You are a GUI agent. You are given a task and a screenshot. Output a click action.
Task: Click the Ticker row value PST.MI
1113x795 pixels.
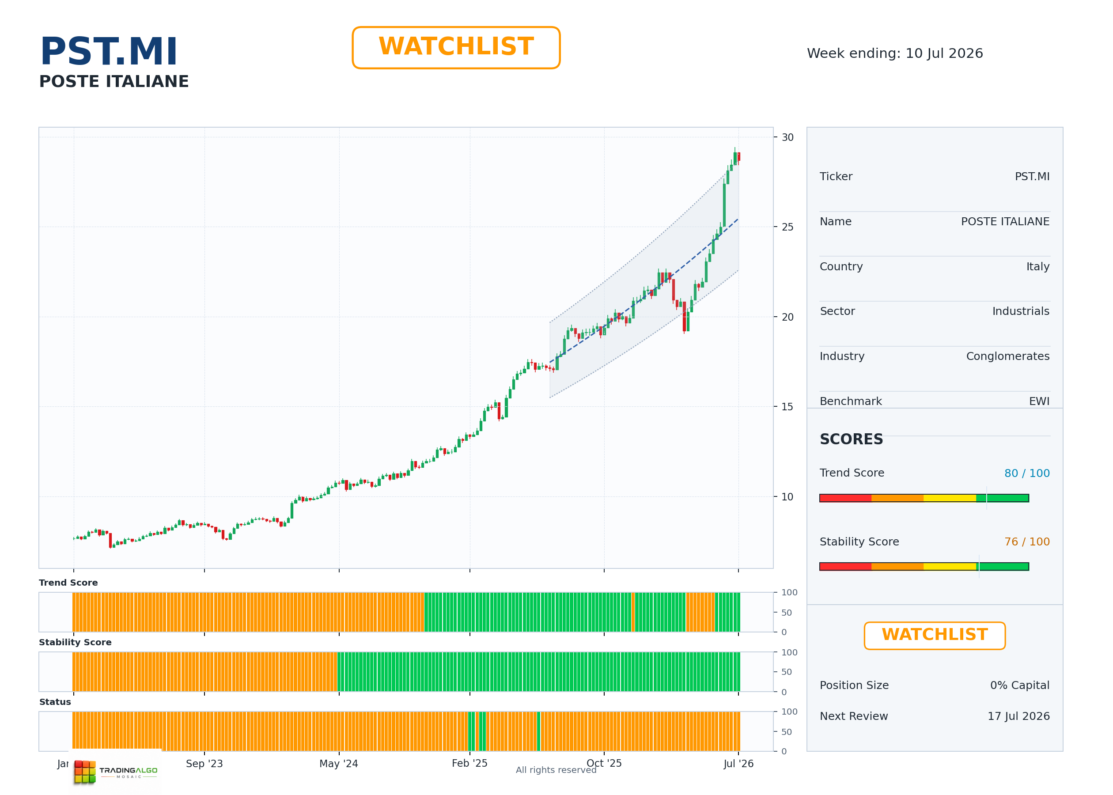point(1032,177)
